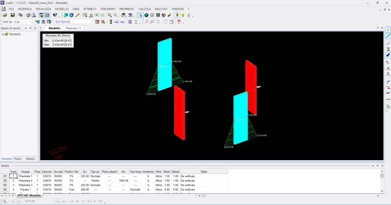The image size is (391, 205).
Task: Click the Save floppy disk icon
Action: 13,15
